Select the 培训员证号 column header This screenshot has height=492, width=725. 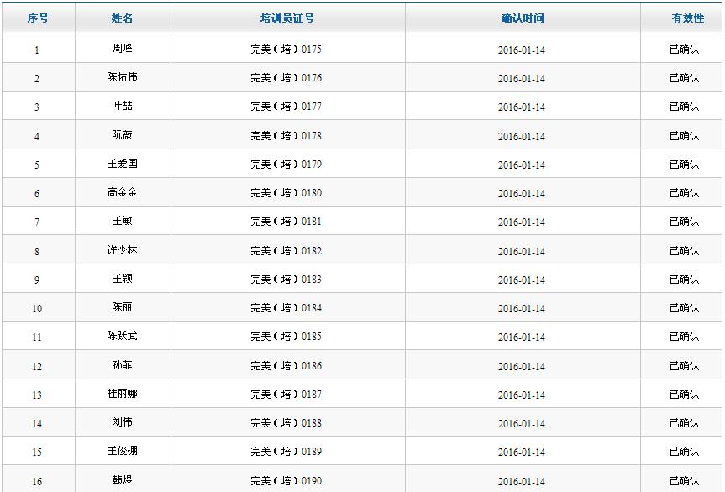coord(286,18)
